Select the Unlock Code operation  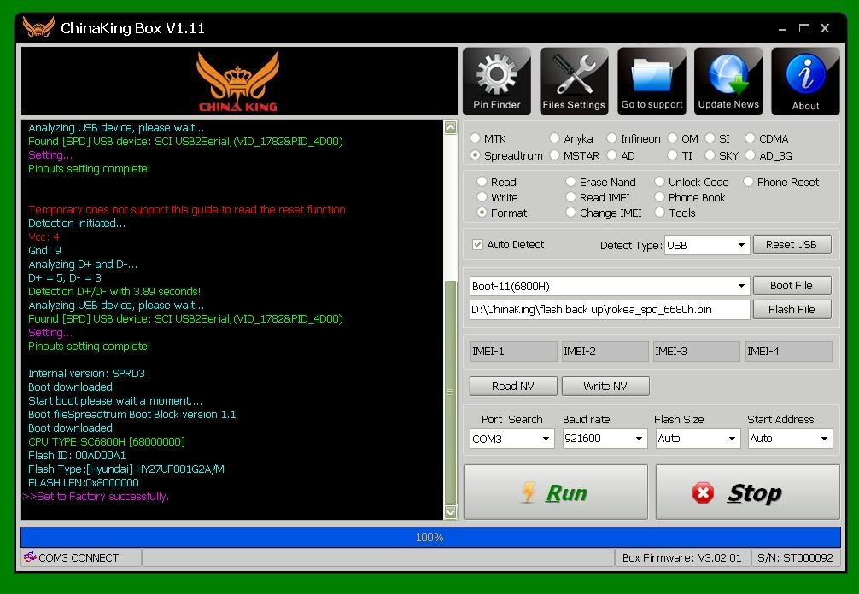click(x=659, y=181)
